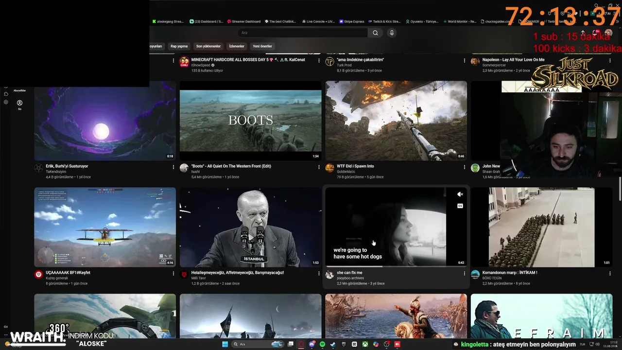Visit TaKendisiyim channel link
The width and height of the screenshot is (622, 350).
[x=56, y=172]
